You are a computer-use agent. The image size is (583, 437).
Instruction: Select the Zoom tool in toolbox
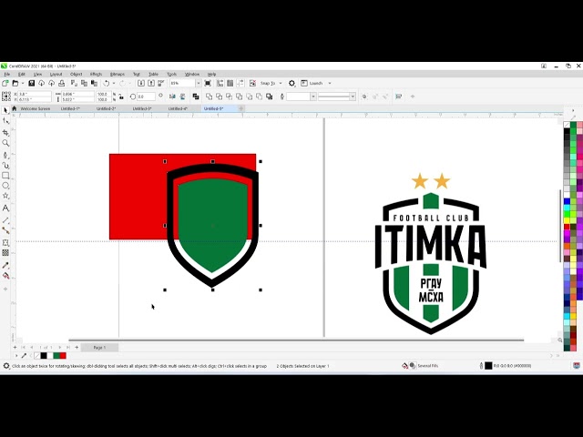click(5, 143)
